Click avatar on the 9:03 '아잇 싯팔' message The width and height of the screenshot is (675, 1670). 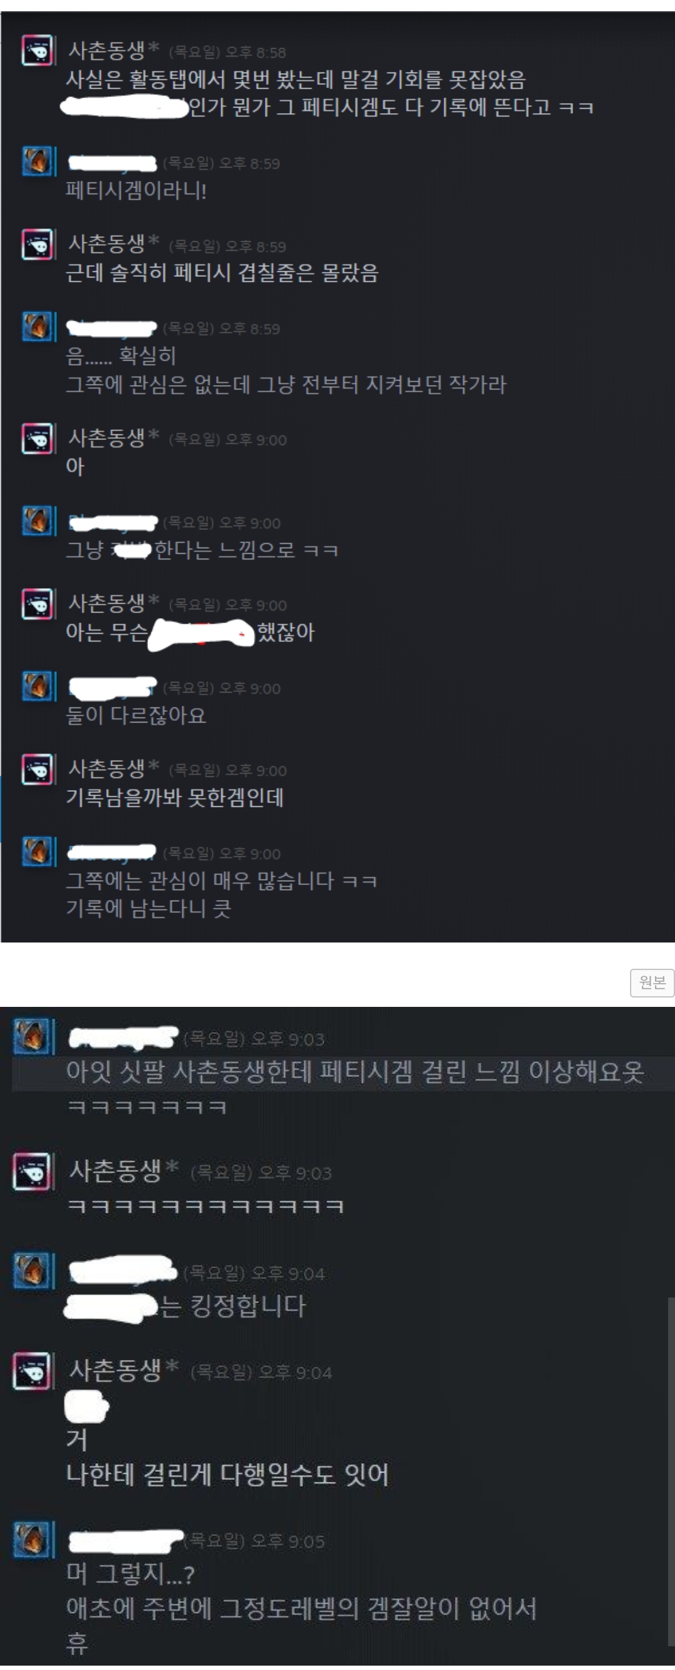pyautogui.click(x=32, y=1036)
